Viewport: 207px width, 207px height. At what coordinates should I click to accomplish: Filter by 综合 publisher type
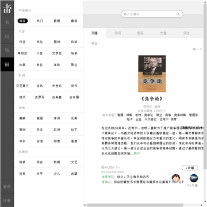(40, 162)
